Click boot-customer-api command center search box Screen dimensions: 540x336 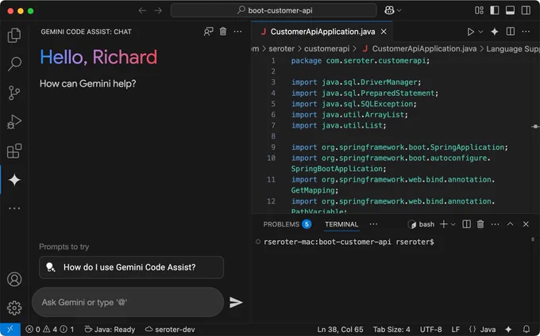pos(273,10)
